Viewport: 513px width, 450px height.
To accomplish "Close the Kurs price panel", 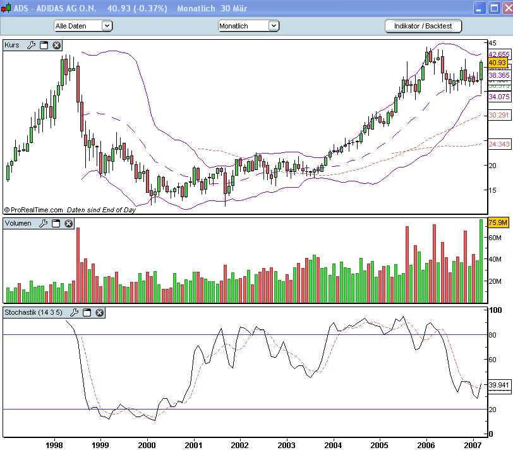I will [57, 46].
